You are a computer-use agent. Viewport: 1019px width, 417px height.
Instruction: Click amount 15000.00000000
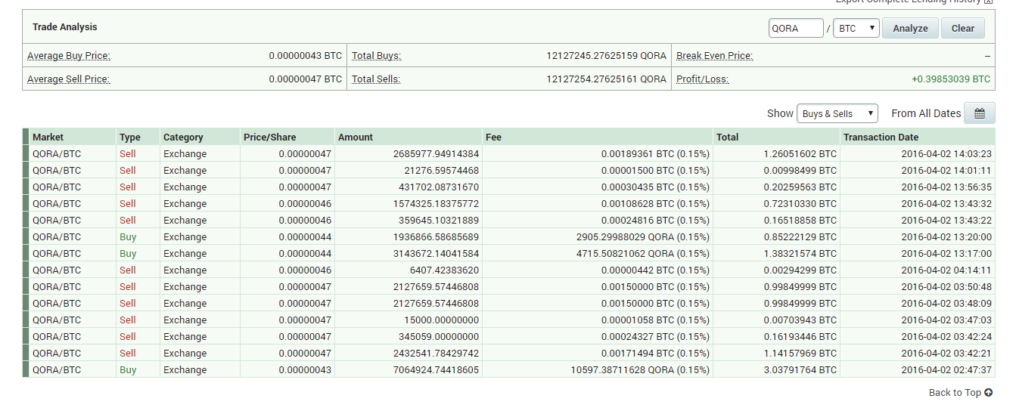[x=442, y=320]
